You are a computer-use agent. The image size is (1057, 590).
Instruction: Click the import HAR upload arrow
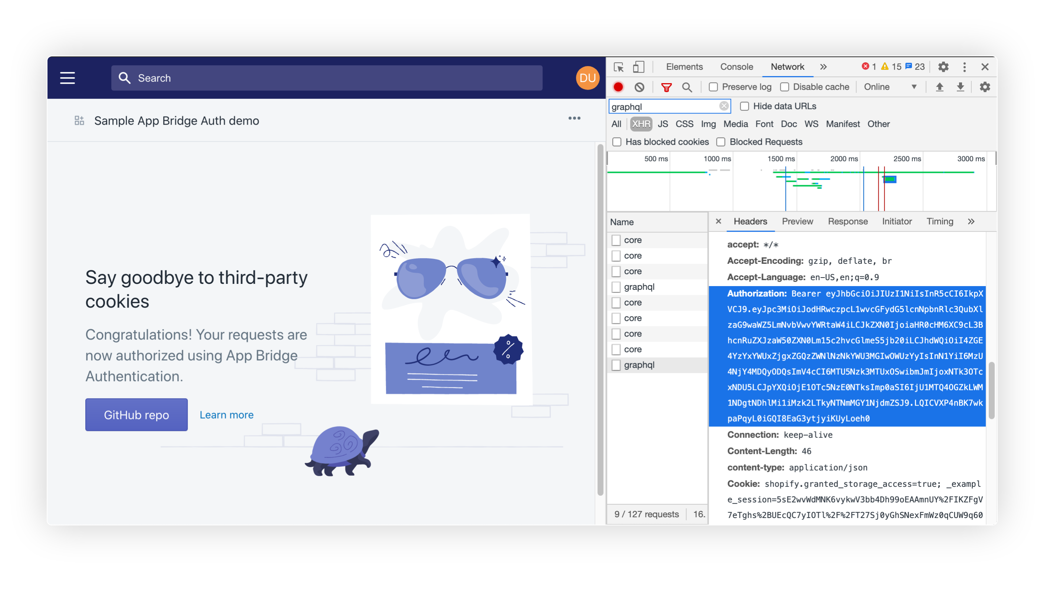(939, 87)
